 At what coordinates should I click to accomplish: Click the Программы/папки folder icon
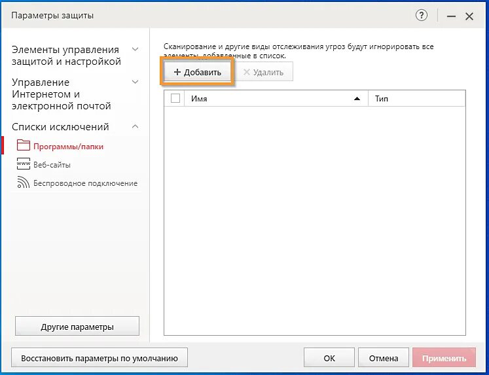pos(24,145)
